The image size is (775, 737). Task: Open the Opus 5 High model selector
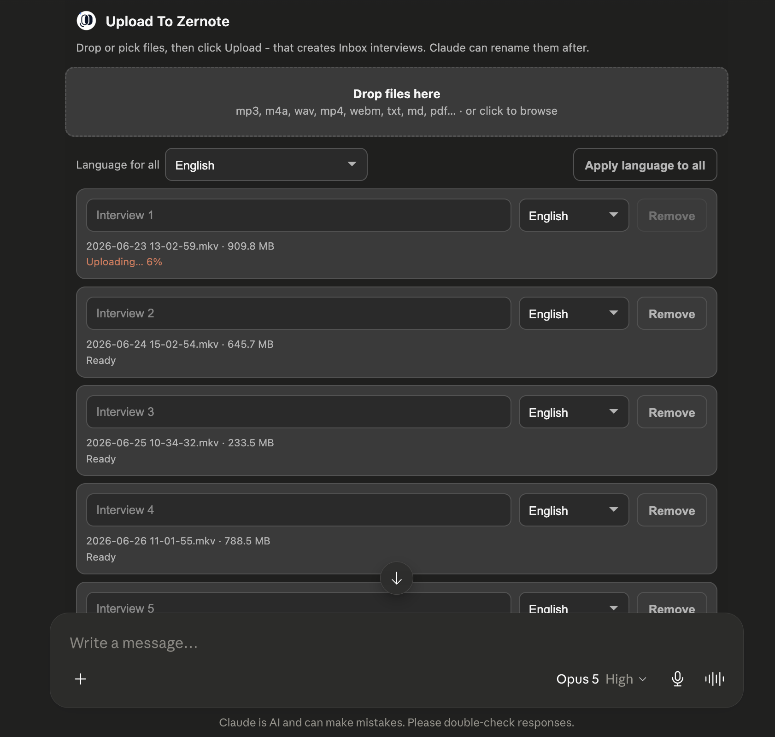coord(601,679)
